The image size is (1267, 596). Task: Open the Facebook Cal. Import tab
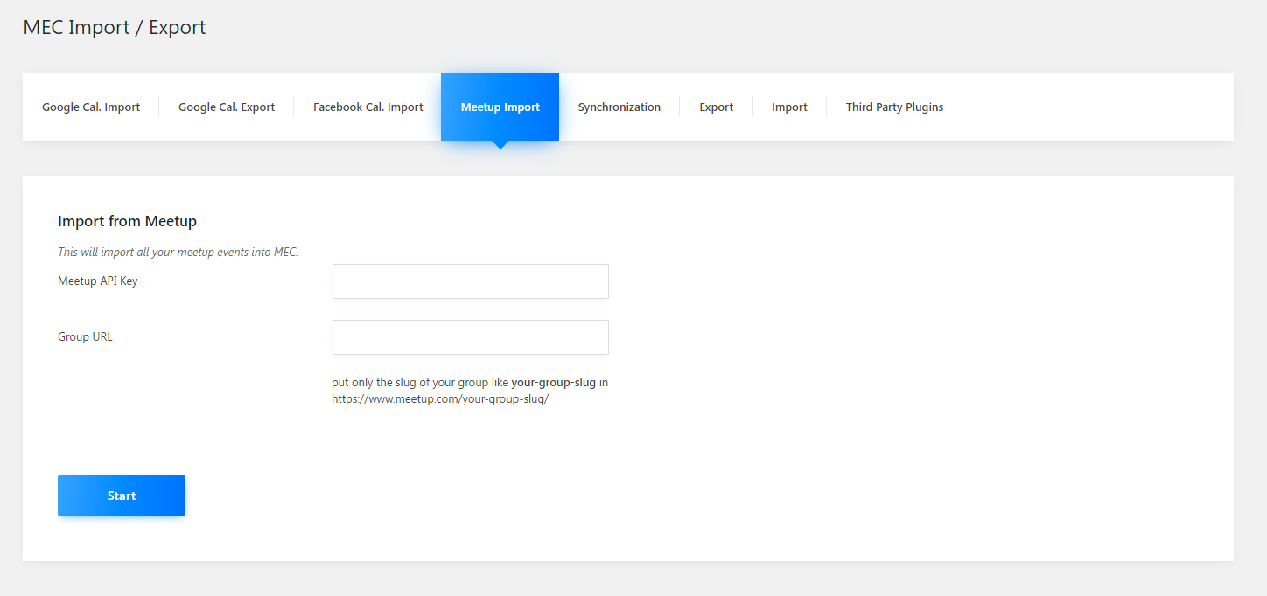(x=367, y=107)
